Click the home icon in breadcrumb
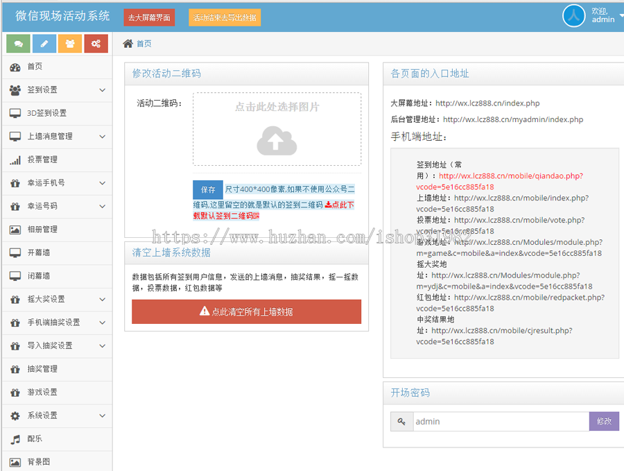The height and width of the screenshot is (471, 624). [128, 44]
